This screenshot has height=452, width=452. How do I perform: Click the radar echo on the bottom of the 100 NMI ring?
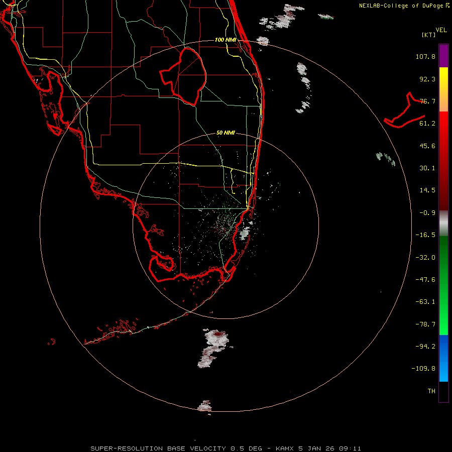point(205,406)
